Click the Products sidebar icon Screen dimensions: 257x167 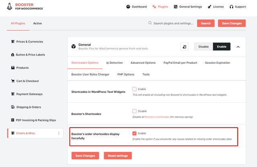click(x=13, y=68)
